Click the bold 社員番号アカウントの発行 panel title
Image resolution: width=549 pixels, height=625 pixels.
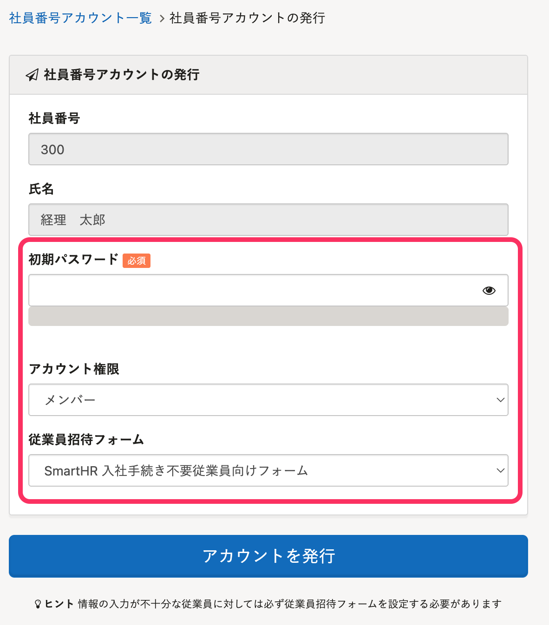pyautogui.click(x=122, y=75)
